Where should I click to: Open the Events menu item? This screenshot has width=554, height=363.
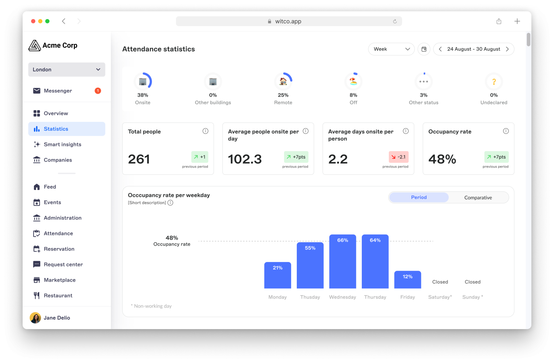(52, 202)
